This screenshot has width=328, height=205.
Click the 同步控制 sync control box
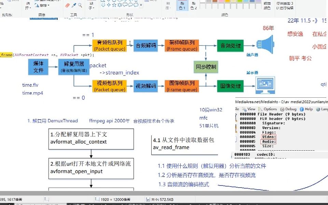206,67
